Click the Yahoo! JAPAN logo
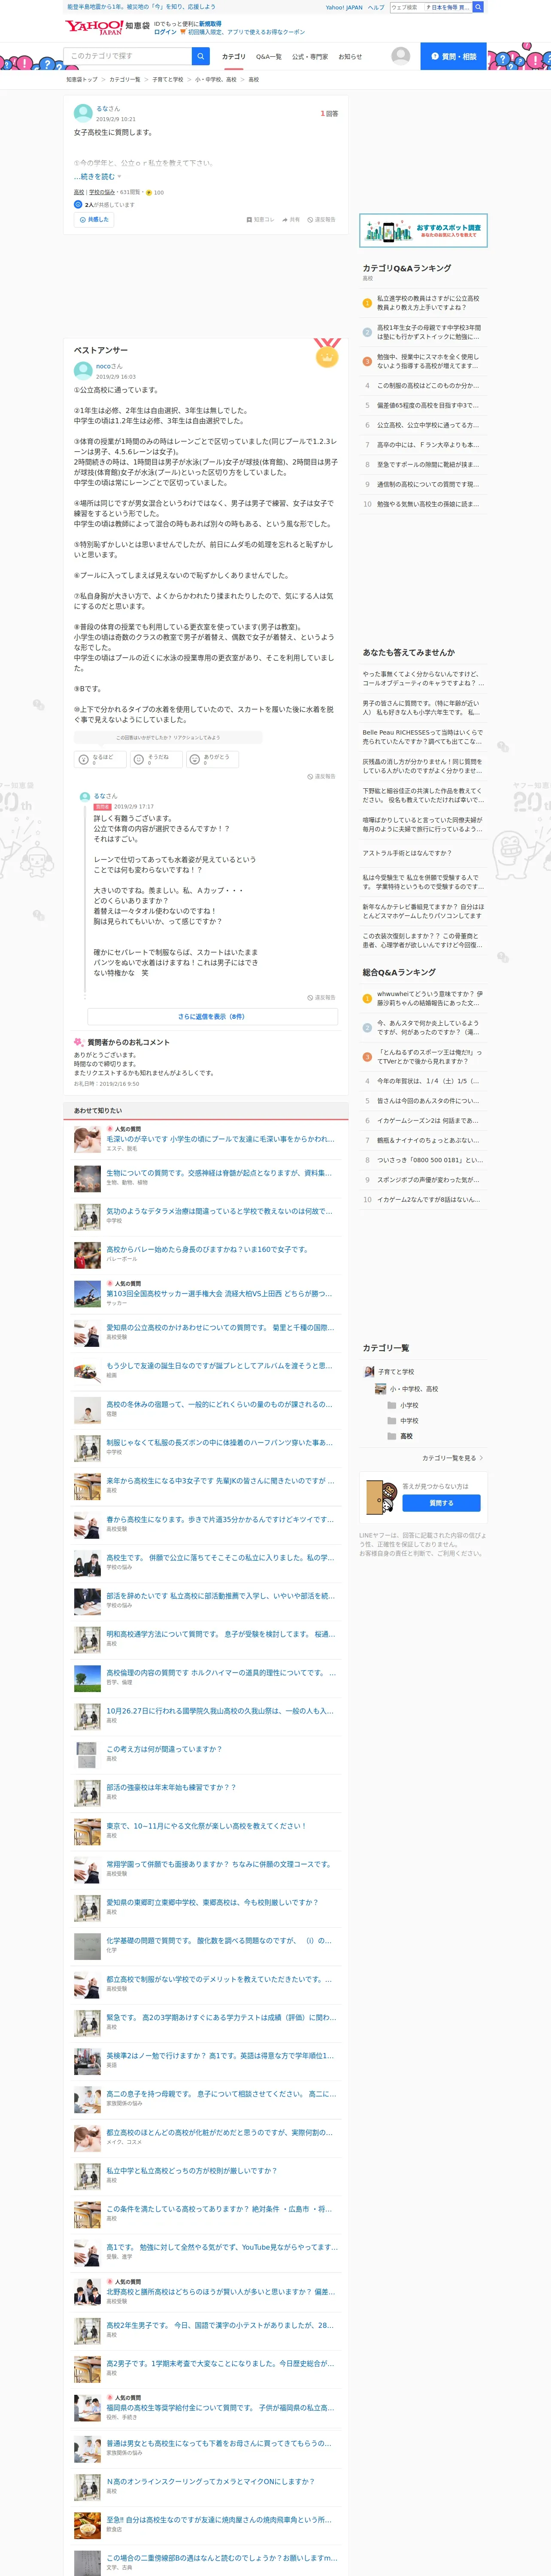 (94, 27)
